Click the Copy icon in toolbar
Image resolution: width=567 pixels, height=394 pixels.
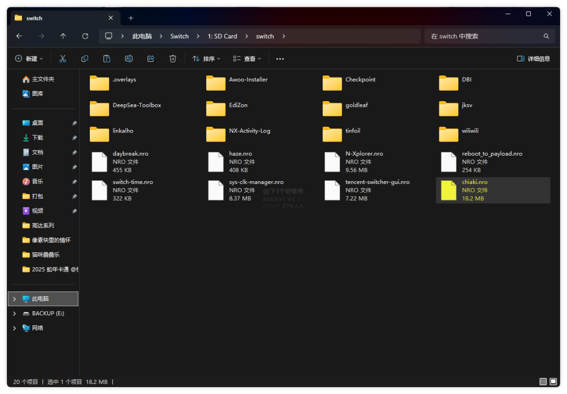85,59
